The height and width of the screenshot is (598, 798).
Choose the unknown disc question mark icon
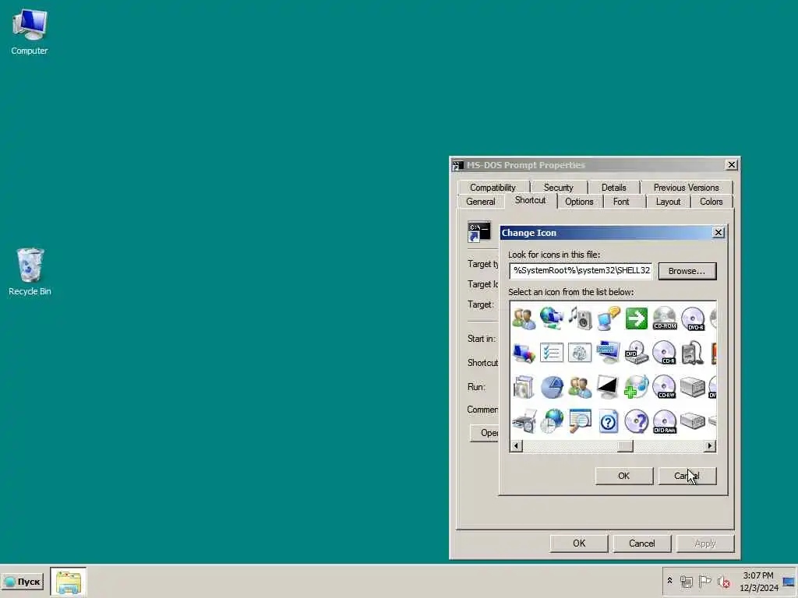click(636, 421)
